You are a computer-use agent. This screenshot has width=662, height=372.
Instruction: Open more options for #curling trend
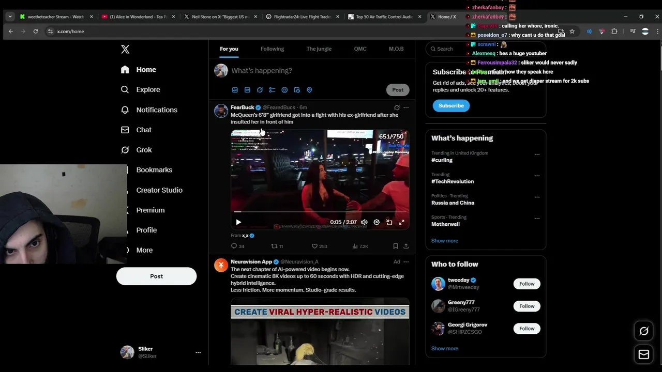click(x=537, y=154)
